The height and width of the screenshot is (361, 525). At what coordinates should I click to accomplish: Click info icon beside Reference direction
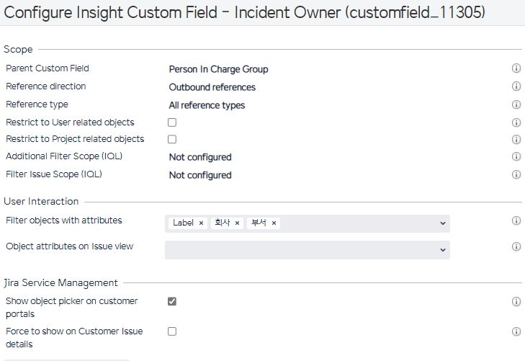pos(516,86)
